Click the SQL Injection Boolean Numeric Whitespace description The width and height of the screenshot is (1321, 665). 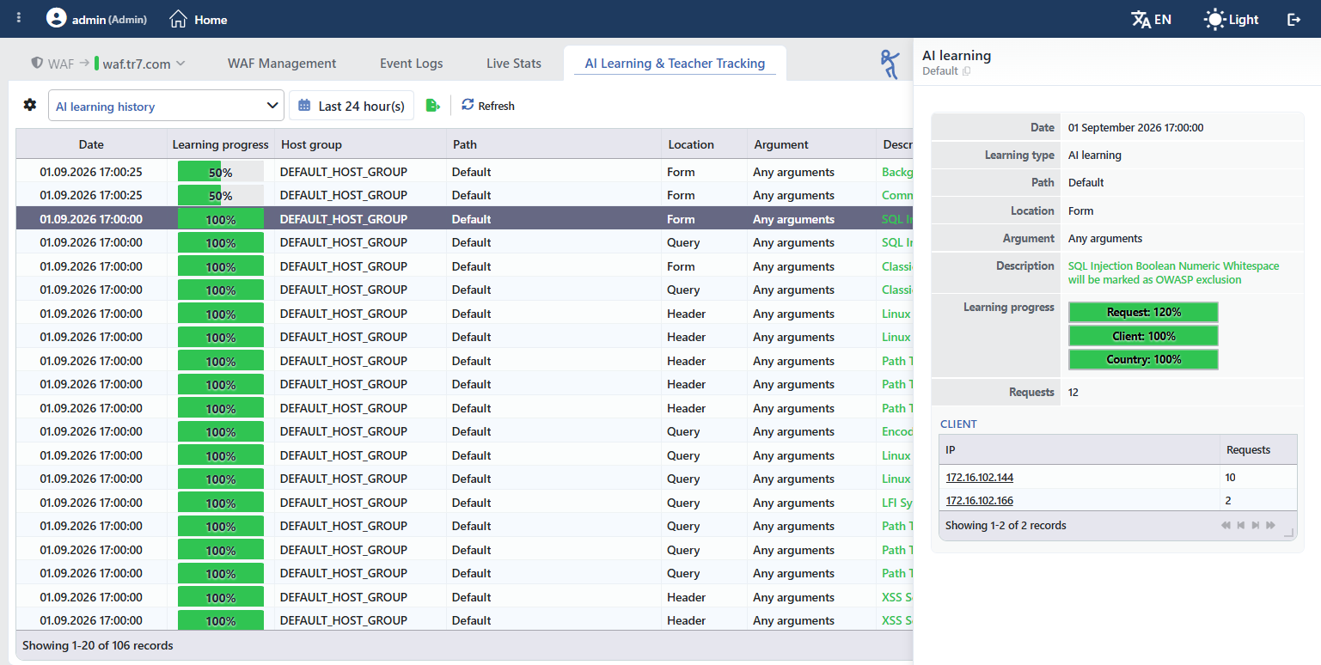(1173, 272)
